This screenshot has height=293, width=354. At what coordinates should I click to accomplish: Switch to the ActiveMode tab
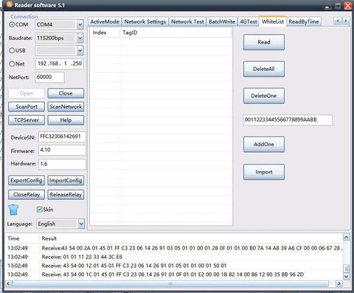[x=105, y=21]
